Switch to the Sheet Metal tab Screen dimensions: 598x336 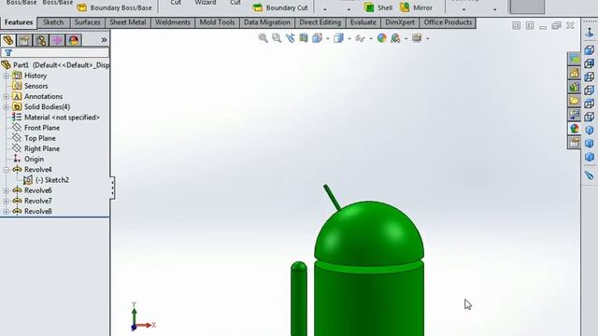(128, 22)
